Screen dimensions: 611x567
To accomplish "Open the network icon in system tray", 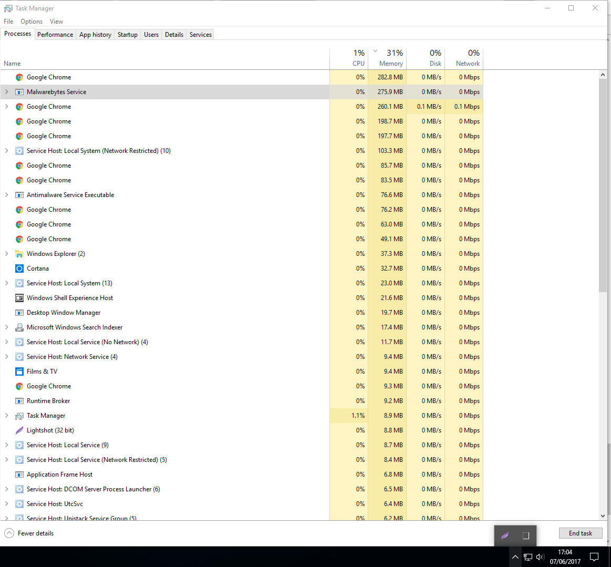I will (527, 557).
